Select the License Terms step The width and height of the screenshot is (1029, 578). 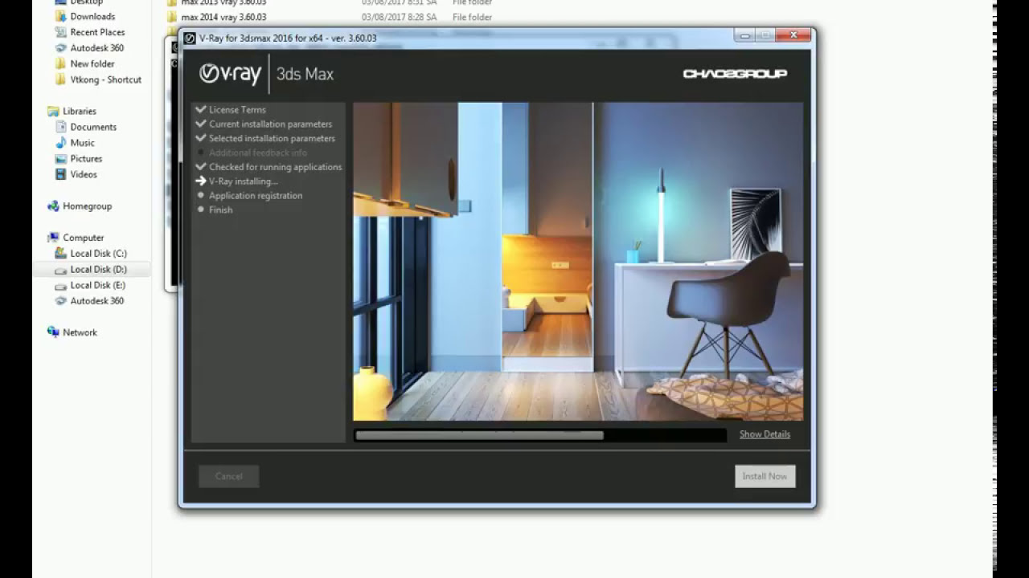tap(237, 110)
